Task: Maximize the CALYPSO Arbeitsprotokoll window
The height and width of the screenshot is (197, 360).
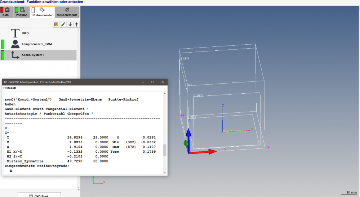Action: click(152, 82)
